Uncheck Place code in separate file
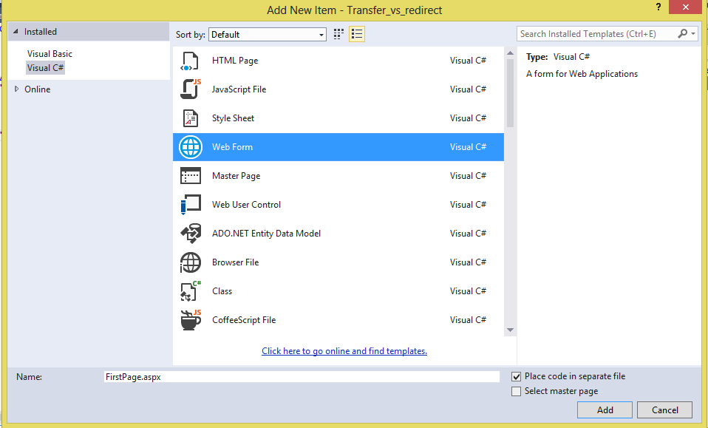 tap(516, 376)
